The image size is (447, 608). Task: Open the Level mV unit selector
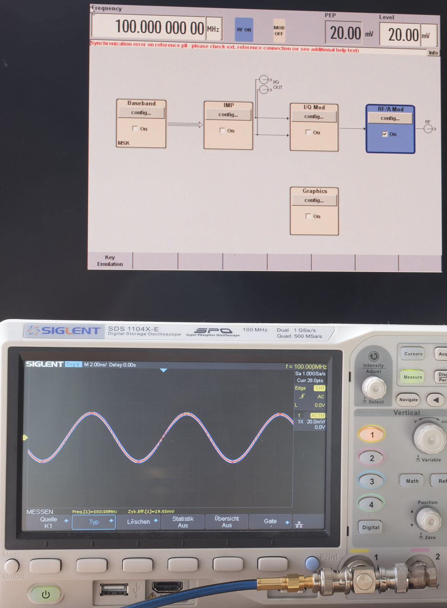(x=429, y=36)
